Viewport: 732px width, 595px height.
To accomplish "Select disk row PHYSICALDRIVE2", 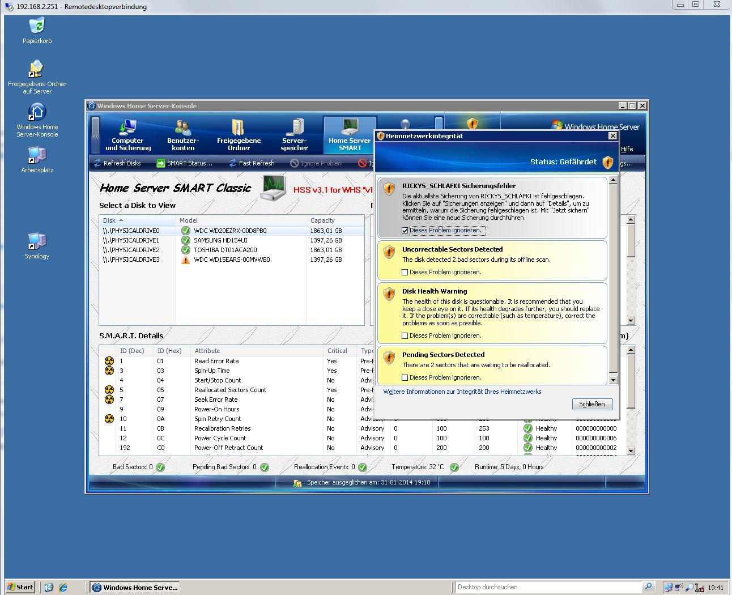I will point(232,250).
